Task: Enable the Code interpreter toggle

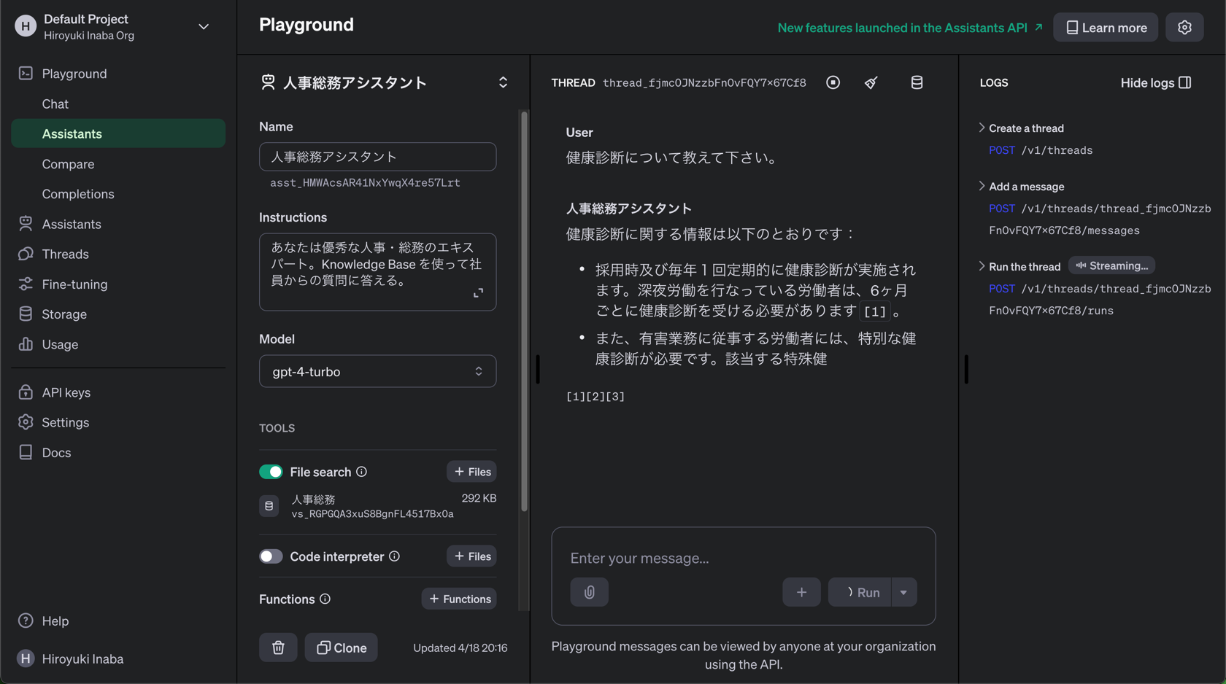Action: point(271,556)
